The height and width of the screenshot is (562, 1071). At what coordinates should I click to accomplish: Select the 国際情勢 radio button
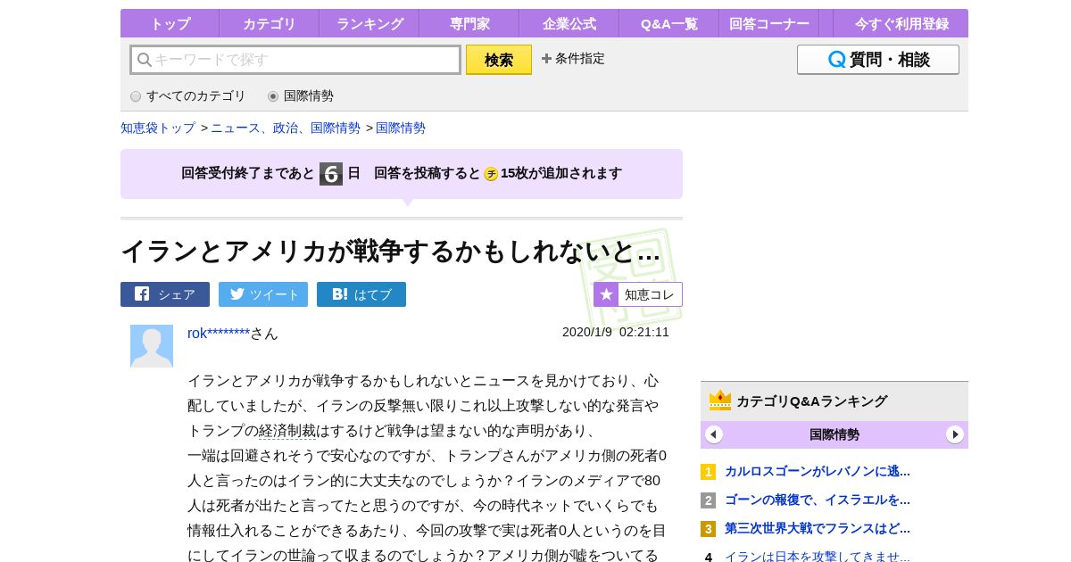pyautogui.click(x=273, y=96)
